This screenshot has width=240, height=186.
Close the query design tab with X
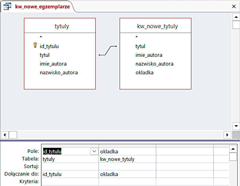coord(234,6)
